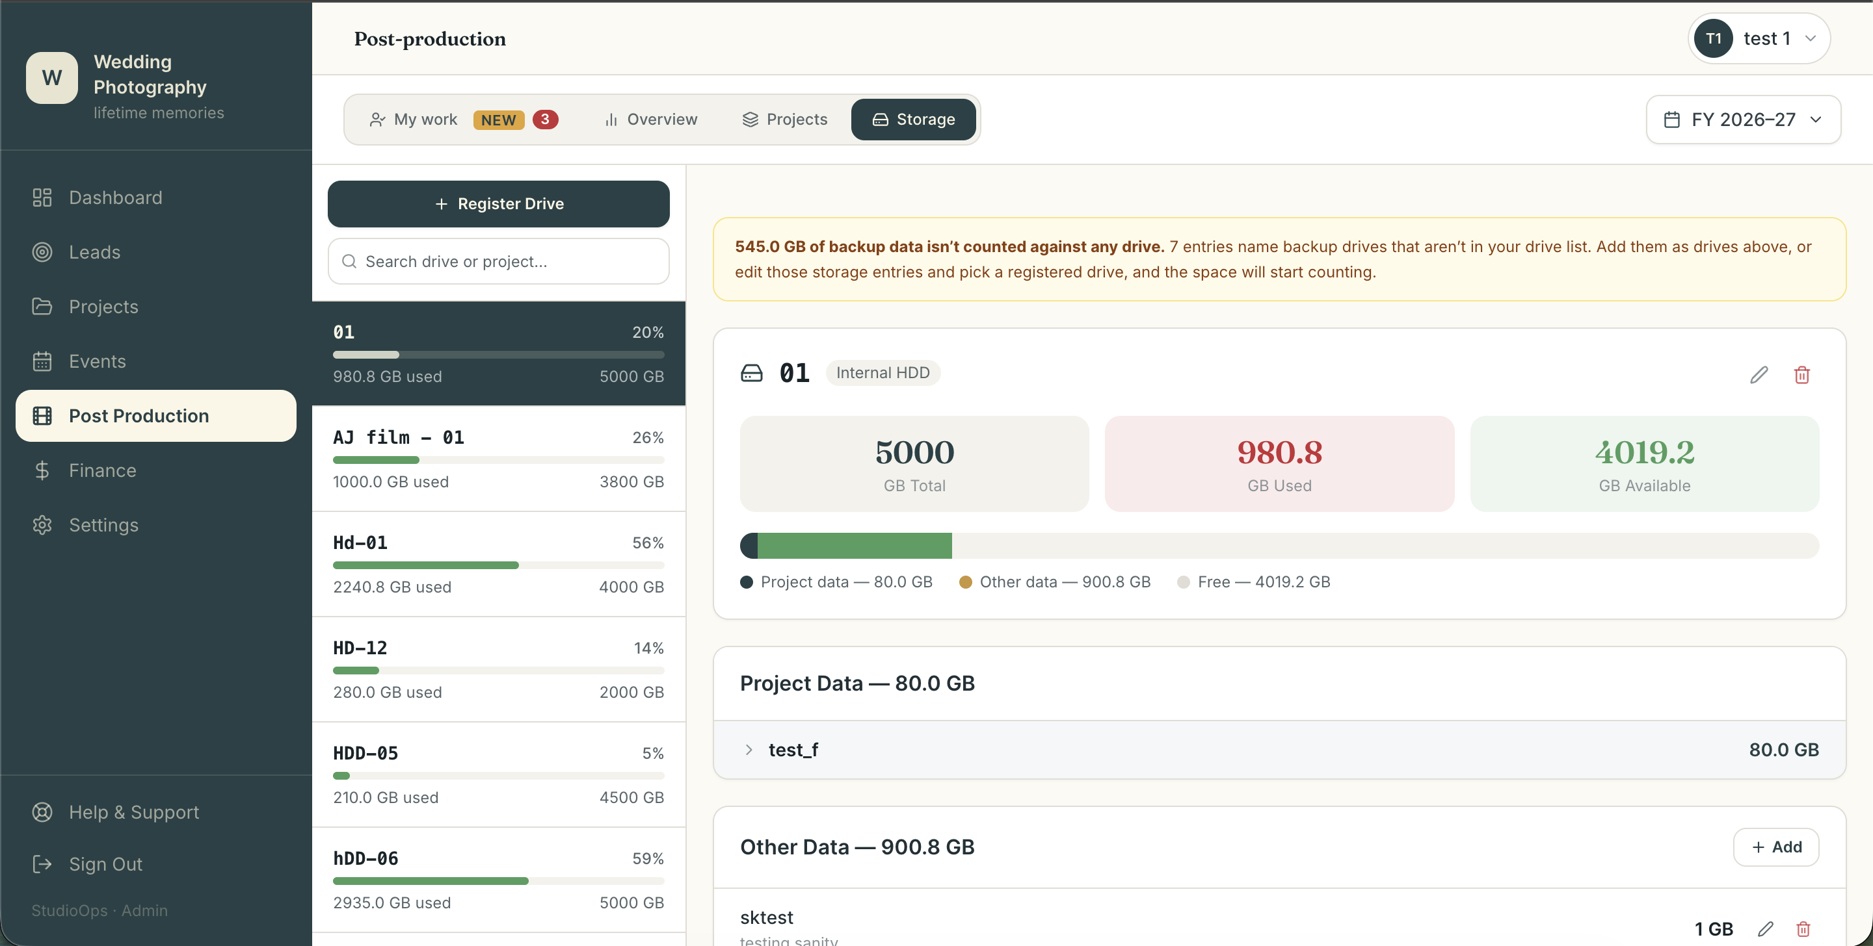Click the Settings gear icon

click(x=42, y=524)
